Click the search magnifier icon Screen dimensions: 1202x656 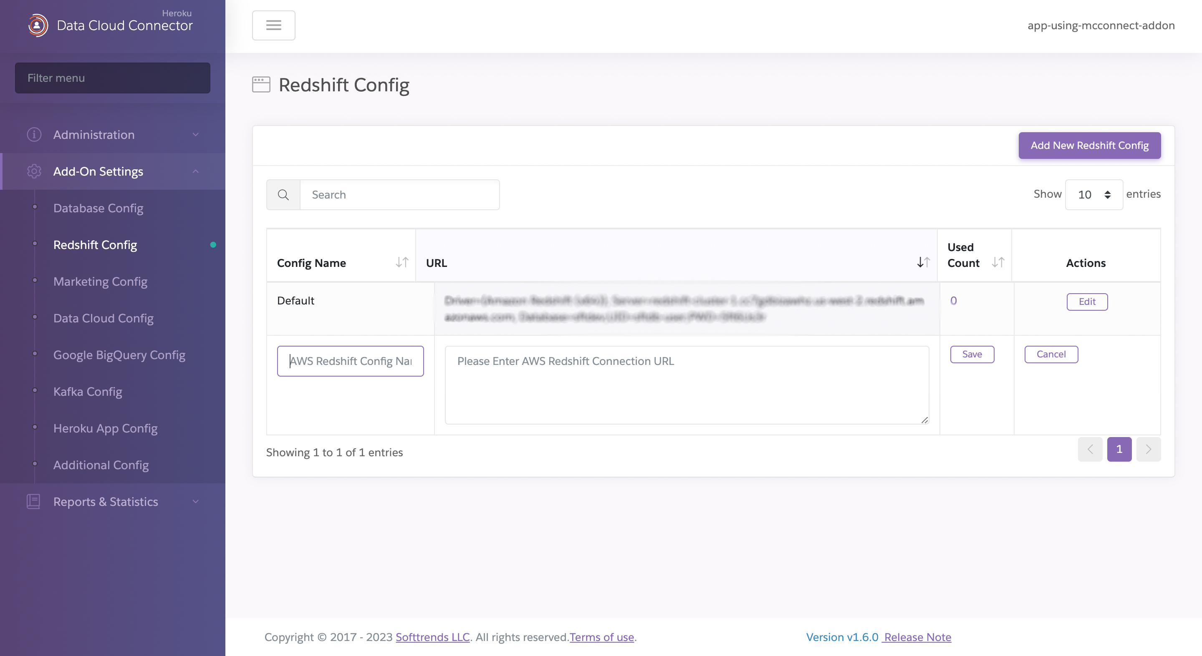click(x=283, y=194)
